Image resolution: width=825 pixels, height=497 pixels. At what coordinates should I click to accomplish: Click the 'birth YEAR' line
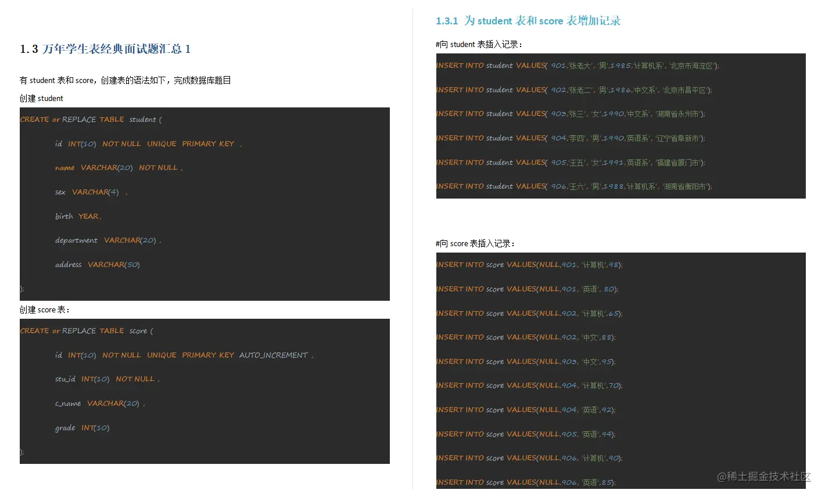point(78,216)
